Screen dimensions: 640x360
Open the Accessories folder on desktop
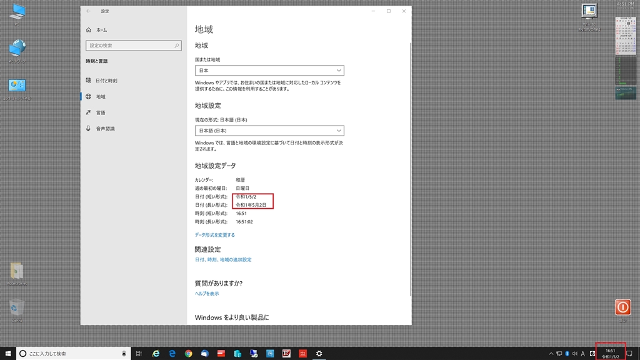17,272
